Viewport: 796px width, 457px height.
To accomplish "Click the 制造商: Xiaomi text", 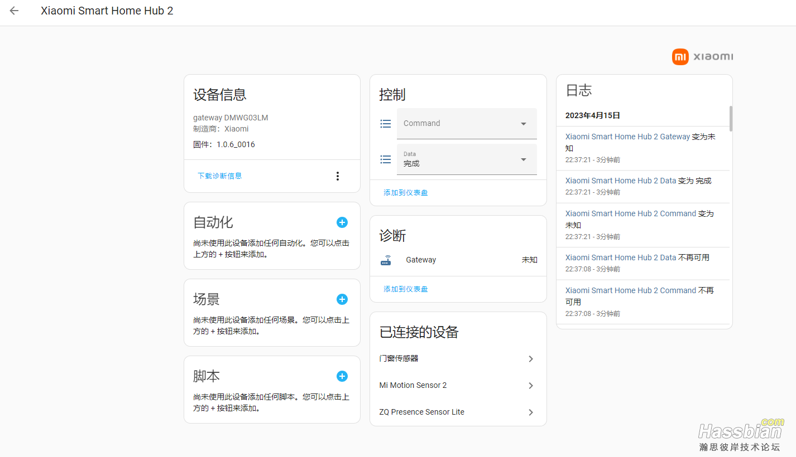I will coord(221,129).
